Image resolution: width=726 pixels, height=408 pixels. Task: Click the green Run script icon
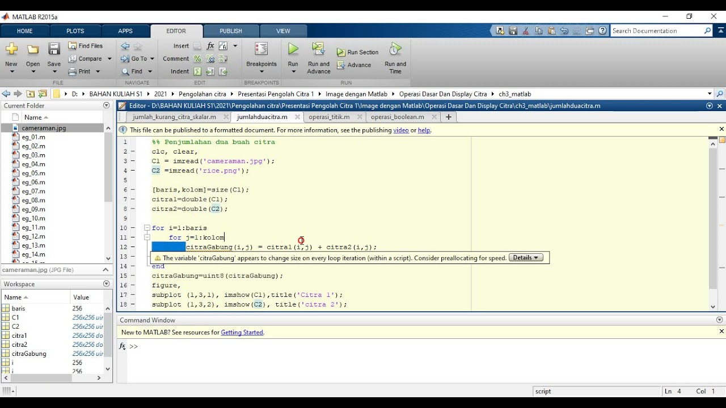(293, 50)
